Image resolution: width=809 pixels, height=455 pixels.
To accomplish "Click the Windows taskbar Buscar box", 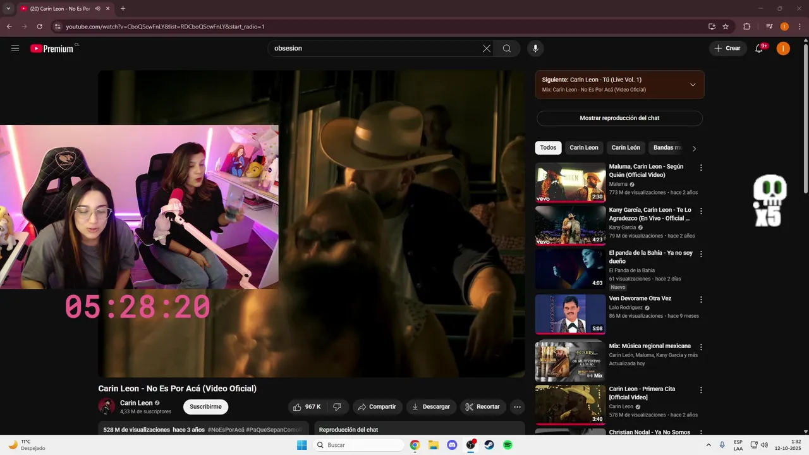I will [x=358, y=445].
